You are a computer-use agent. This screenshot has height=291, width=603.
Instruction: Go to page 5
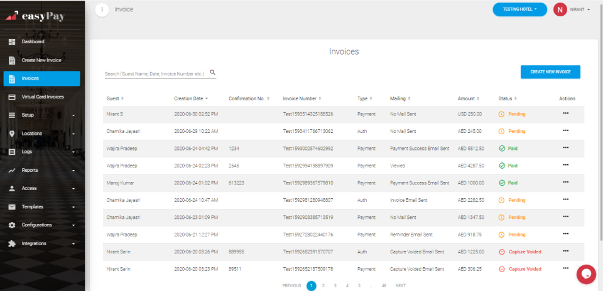pos(359,285)
